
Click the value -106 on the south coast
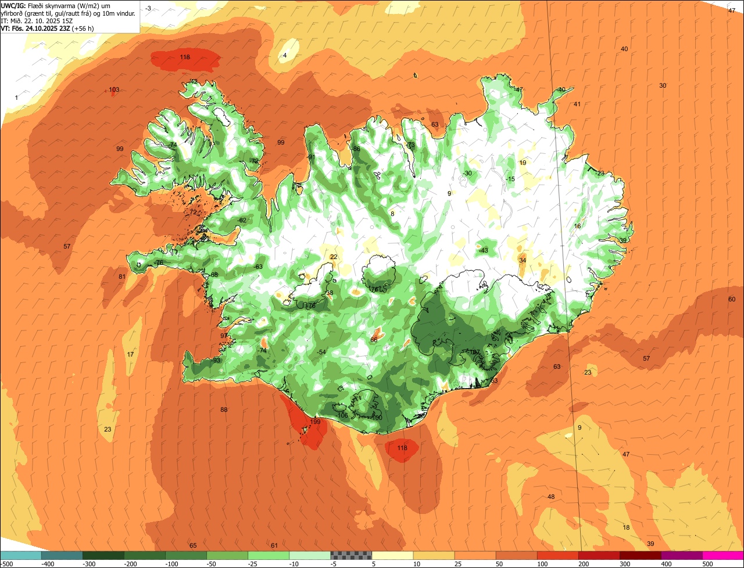click(x=342, y=415)
